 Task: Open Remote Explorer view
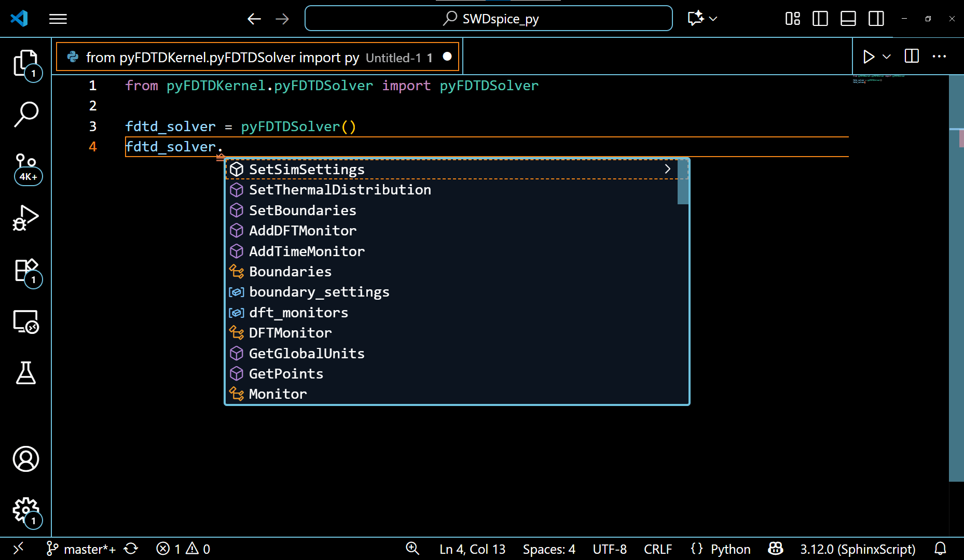(25, 321)
